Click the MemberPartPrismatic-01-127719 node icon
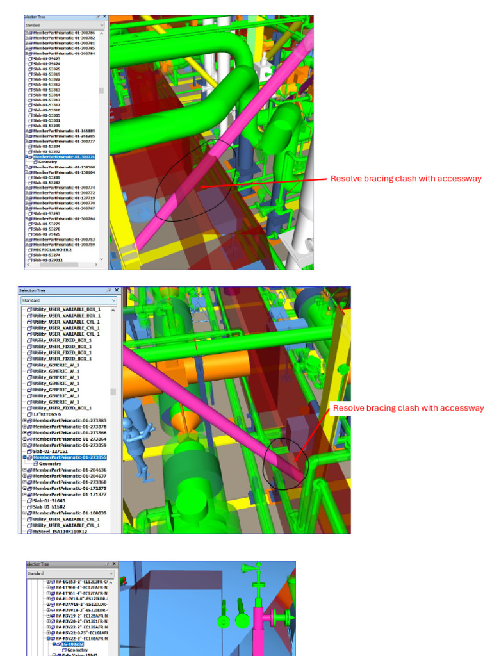Screen dimensions: 492x656 pyautogui.click(x=30, y=199)
